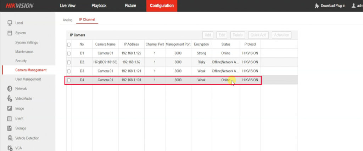This screenshot has width=363, height=151.
Task: Click the Storage disk icon
Action: pos(10,128)
